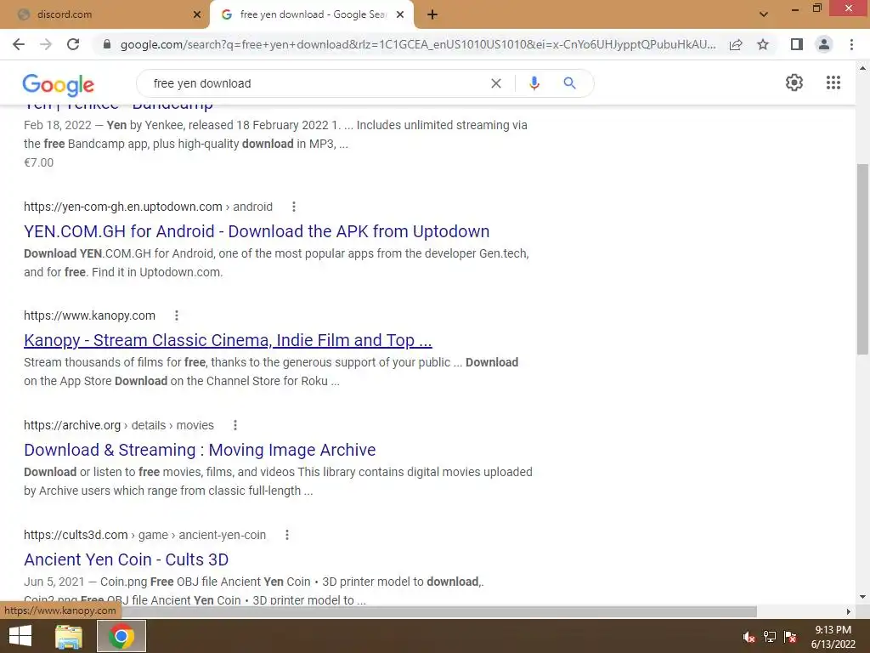Open Download & Streaming Moving Image Archive
Screen dimensions: 870x653
[200, 450]
